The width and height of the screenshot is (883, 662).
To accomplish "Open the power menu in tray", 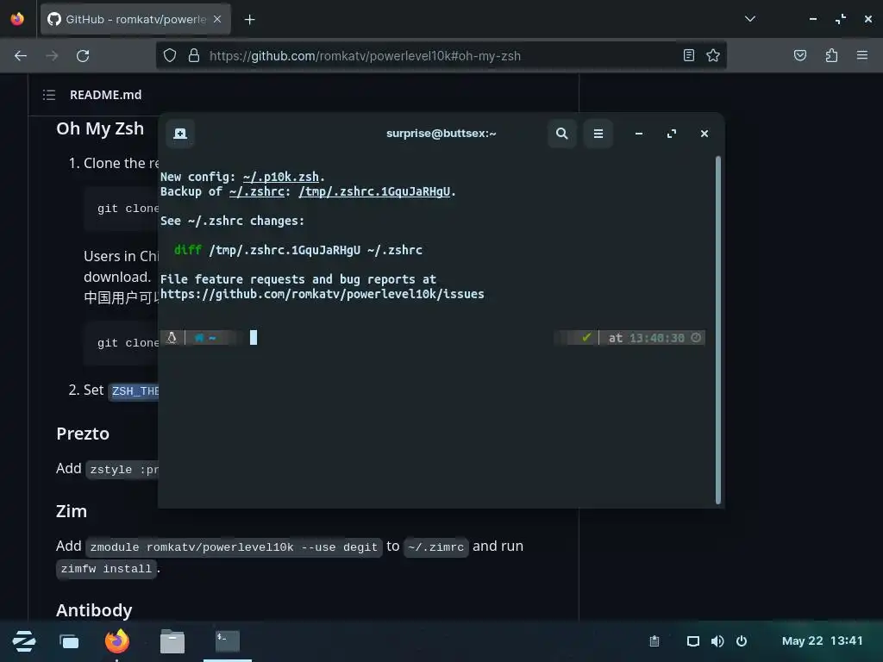I will click(x=742, y=641).
